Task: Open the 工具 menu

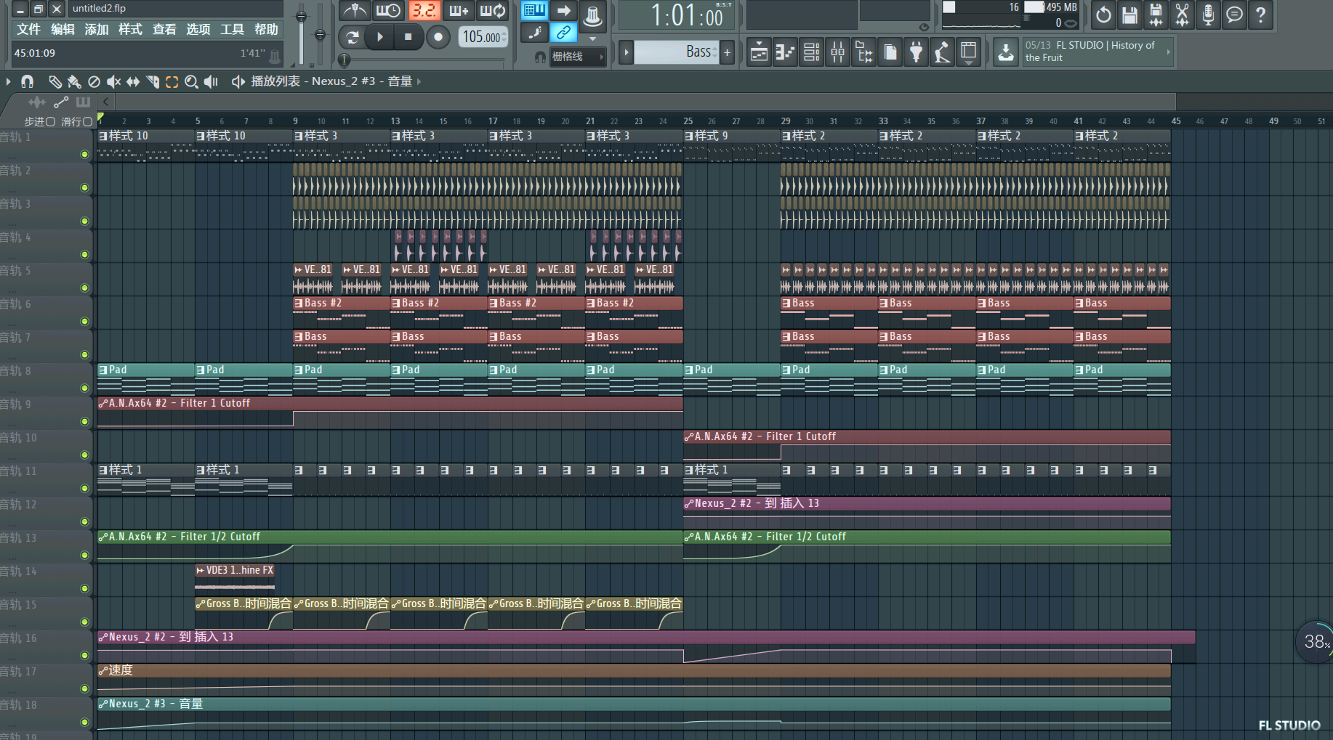Action: click(x=232, y=29)
